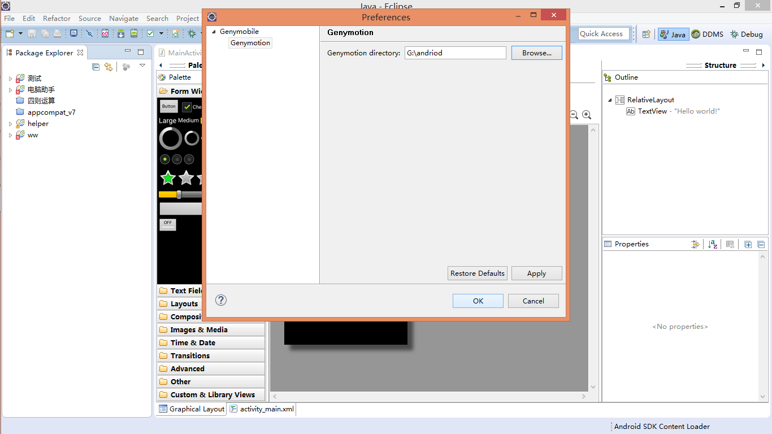Switch to the activity_main.xml tab
The height and width of the screenshot is (434, 772).
262,409
